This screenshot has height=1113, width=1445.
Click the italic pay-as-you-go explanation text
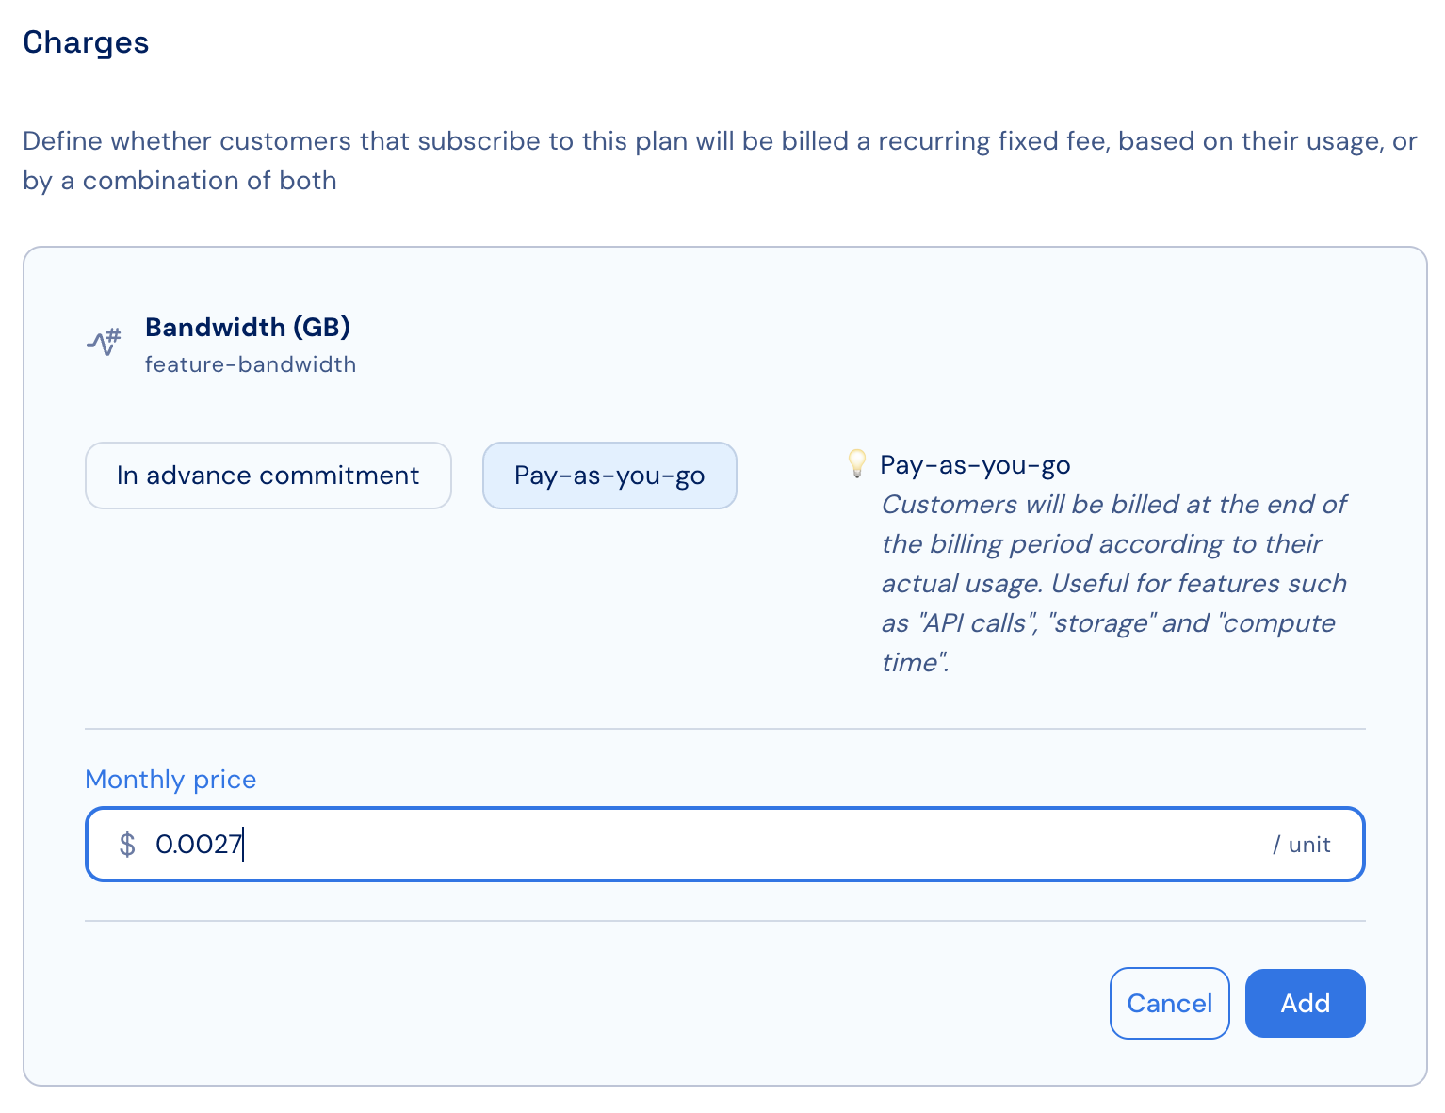[1113, 583]
